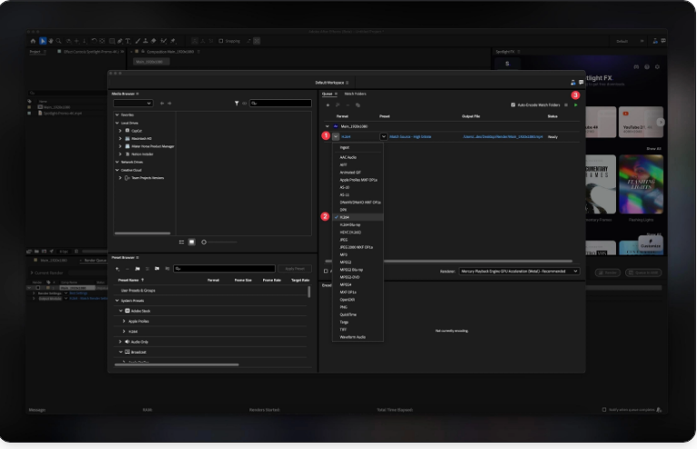Click the queue horizontal scrollbar
The height and width of the screenshot is (449, 697).
449,261
